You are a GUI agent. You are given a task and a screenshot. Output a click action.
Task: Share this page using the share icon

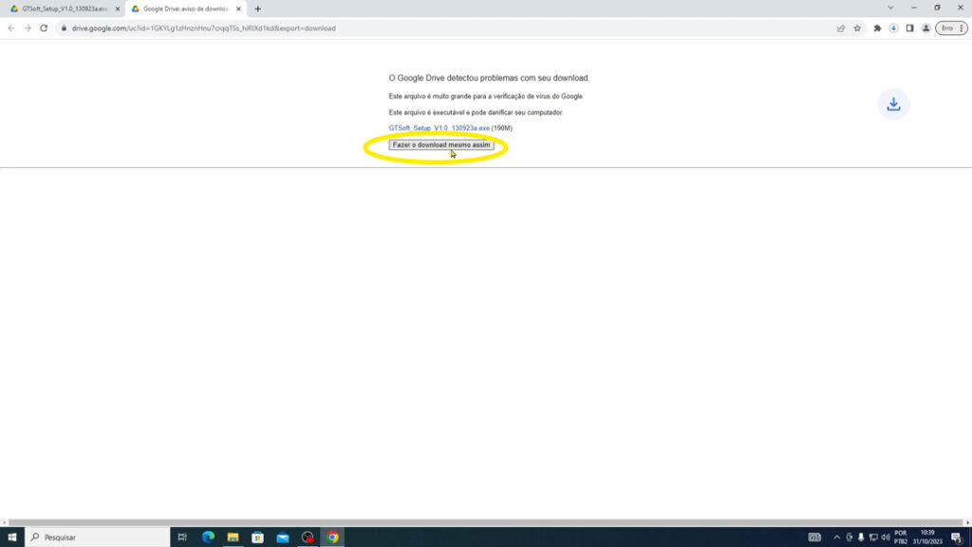click(x=841, y=28)
